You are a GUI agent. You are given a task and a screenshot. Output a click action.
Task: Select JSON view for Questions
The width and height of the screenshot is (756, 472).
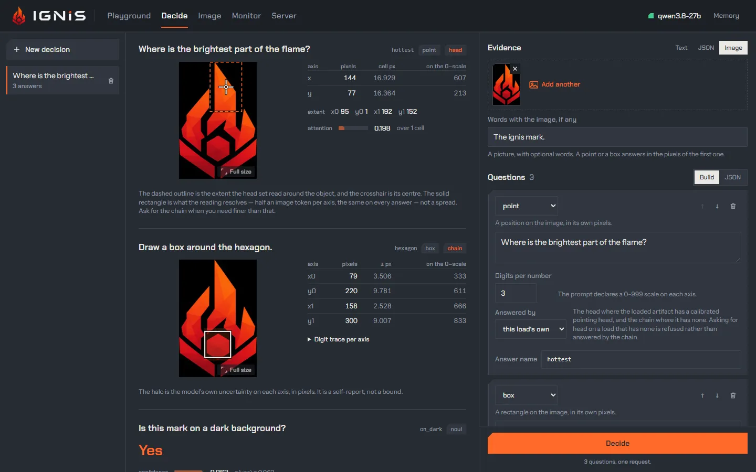732,177
